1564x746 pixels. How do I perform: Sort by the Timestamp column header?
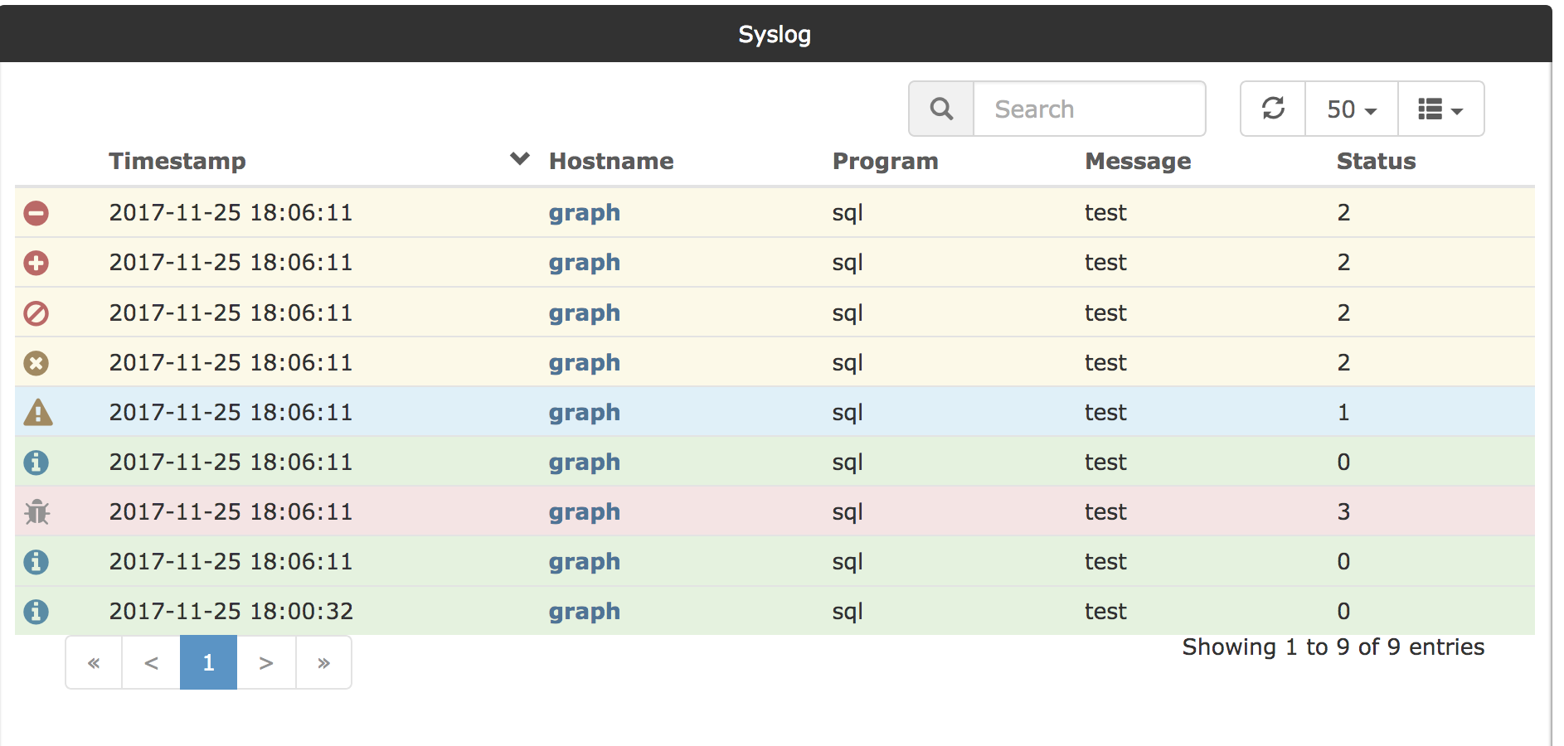pyautogui.click(x=177, y=161)
